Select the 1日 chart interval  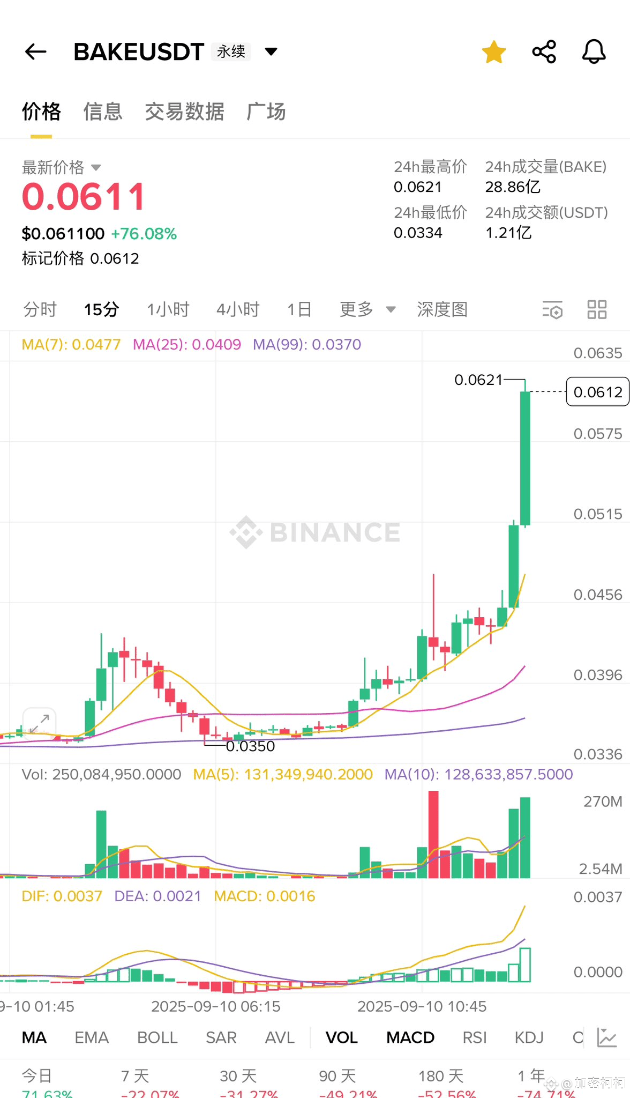299,309
